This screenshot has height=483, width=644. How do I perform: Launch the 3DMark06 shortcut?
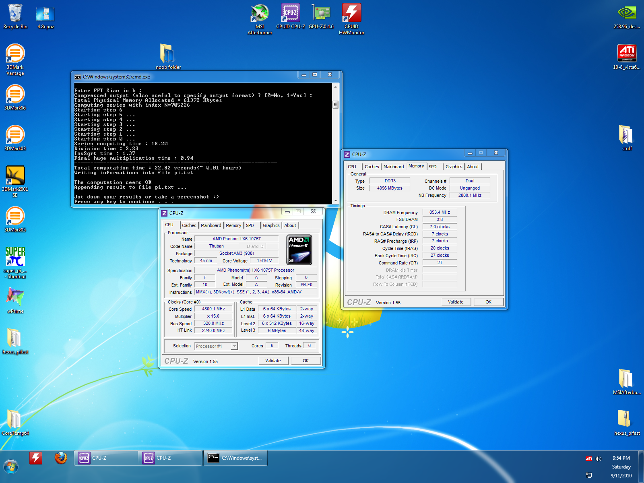coord(15,97)
